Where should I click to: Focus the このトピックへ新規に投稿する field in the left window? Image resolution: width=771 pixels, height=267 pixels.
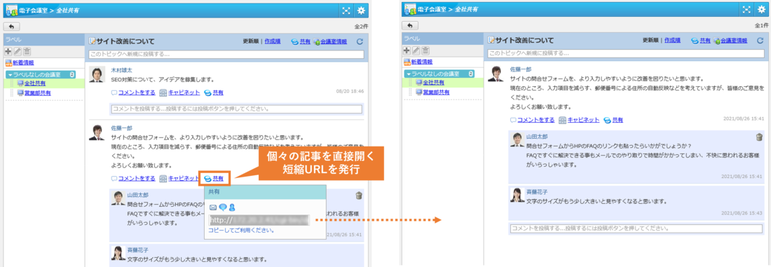(x=226, y=54)
